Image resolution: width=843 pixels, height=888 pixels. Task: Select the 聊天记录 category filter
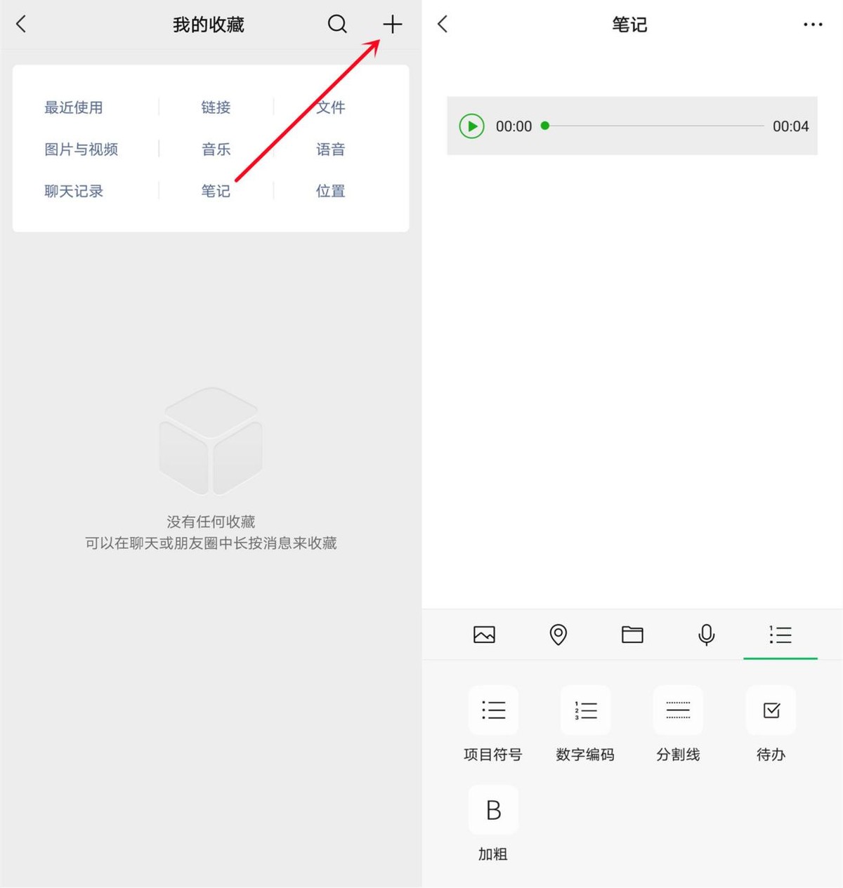click(x=74, y=190)
